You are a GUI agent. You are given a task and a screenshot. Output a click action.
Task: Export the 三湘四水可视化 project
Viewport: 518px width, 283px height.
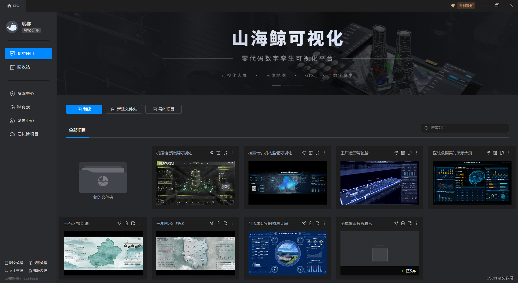[225, 223]
